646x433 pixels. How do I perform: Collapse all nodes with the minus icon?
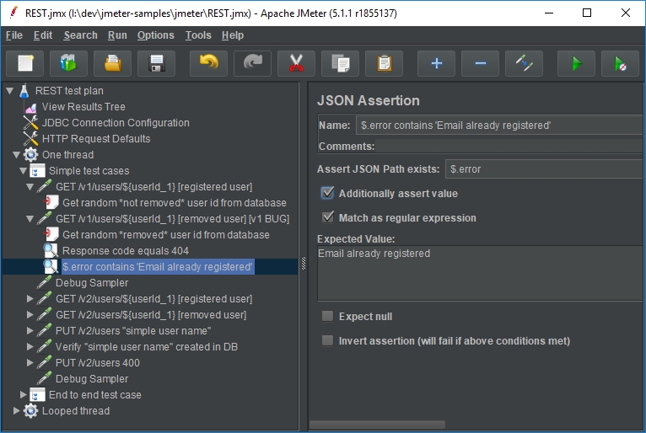pos(481,64)
